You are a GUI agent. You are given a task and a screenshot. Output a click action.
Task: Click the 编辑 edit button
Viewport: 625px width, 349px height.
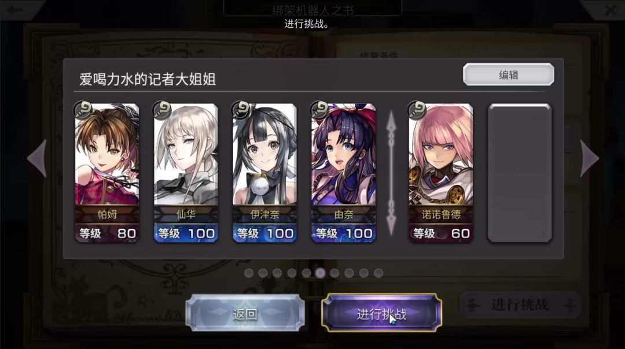[x=509, y=75]
